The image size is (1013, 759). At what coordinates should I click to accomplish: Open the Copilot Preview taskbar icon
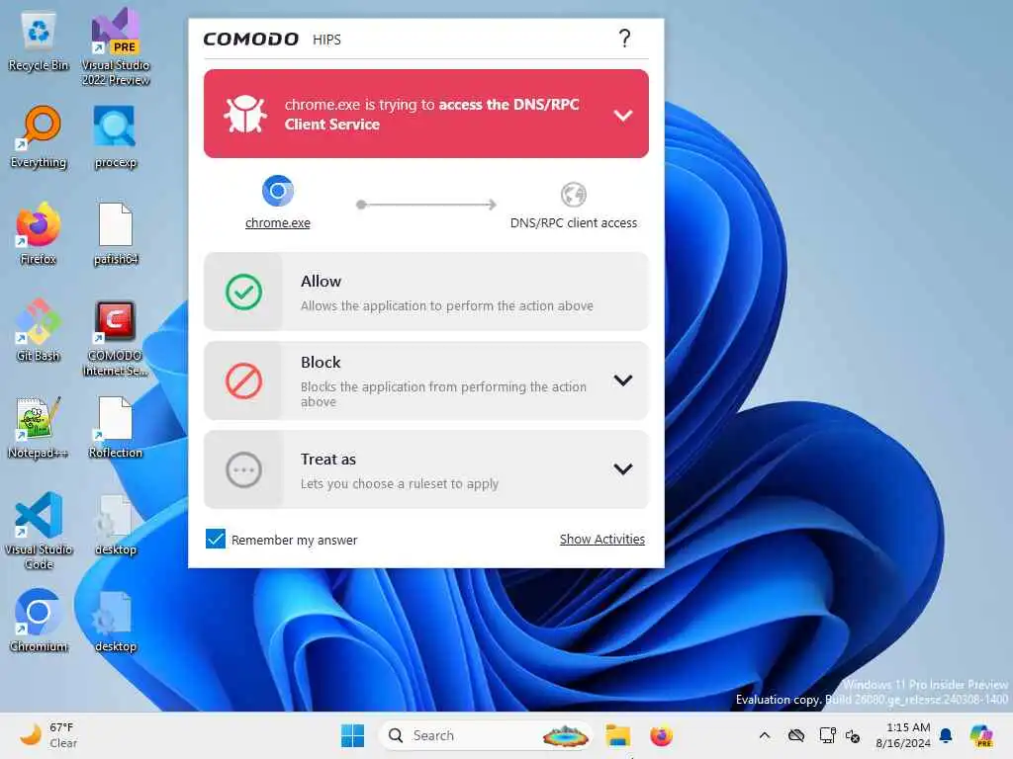coord(981,735)
